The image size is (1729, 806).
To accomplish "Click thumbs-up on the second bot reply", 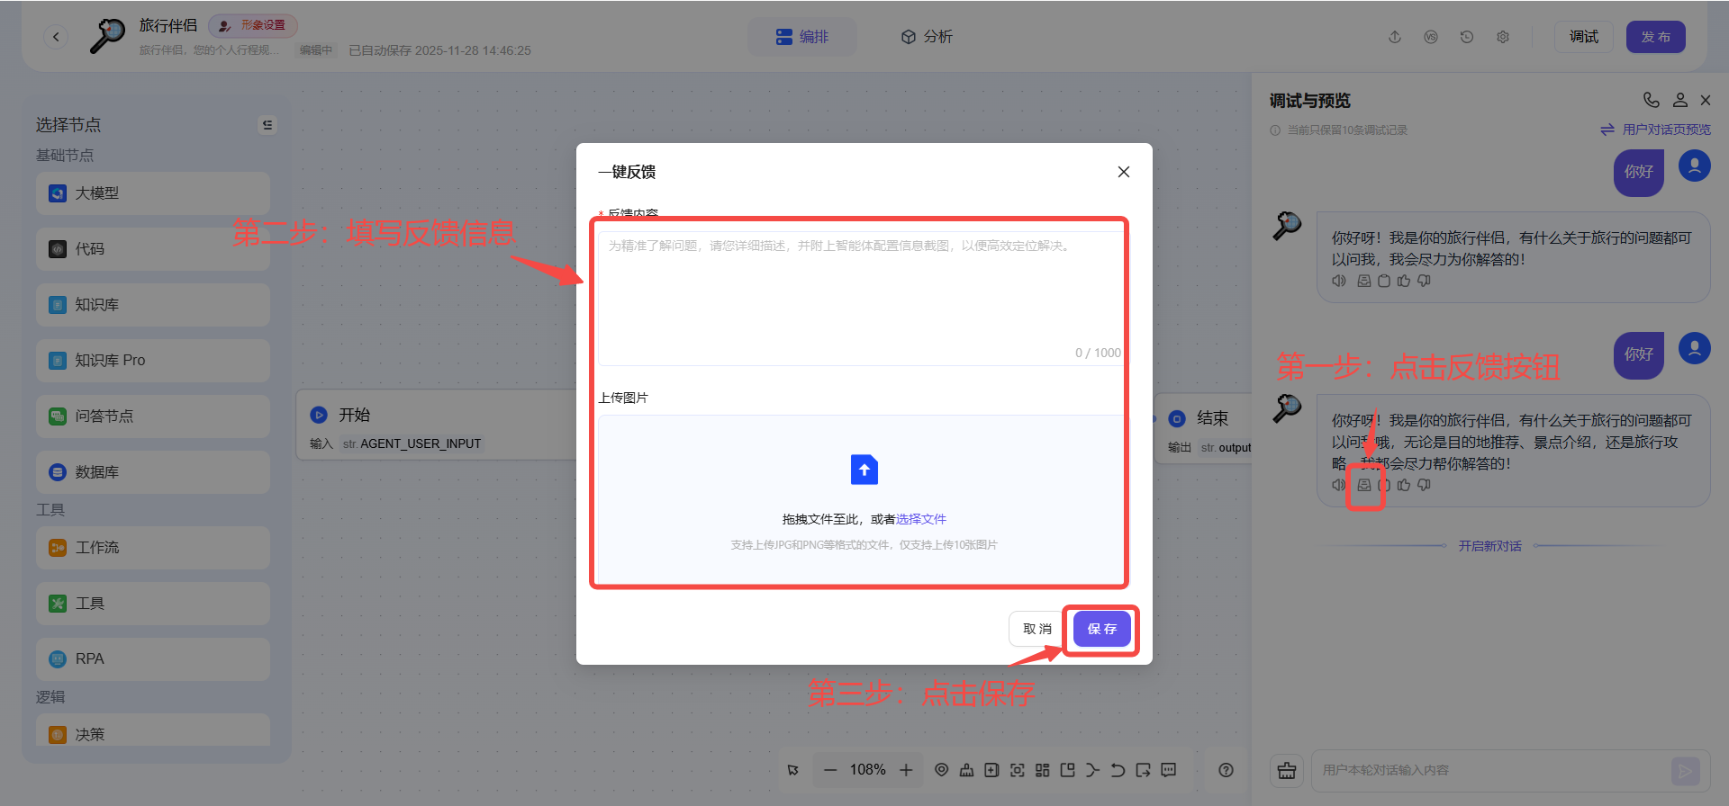I will coord(1404,485).
